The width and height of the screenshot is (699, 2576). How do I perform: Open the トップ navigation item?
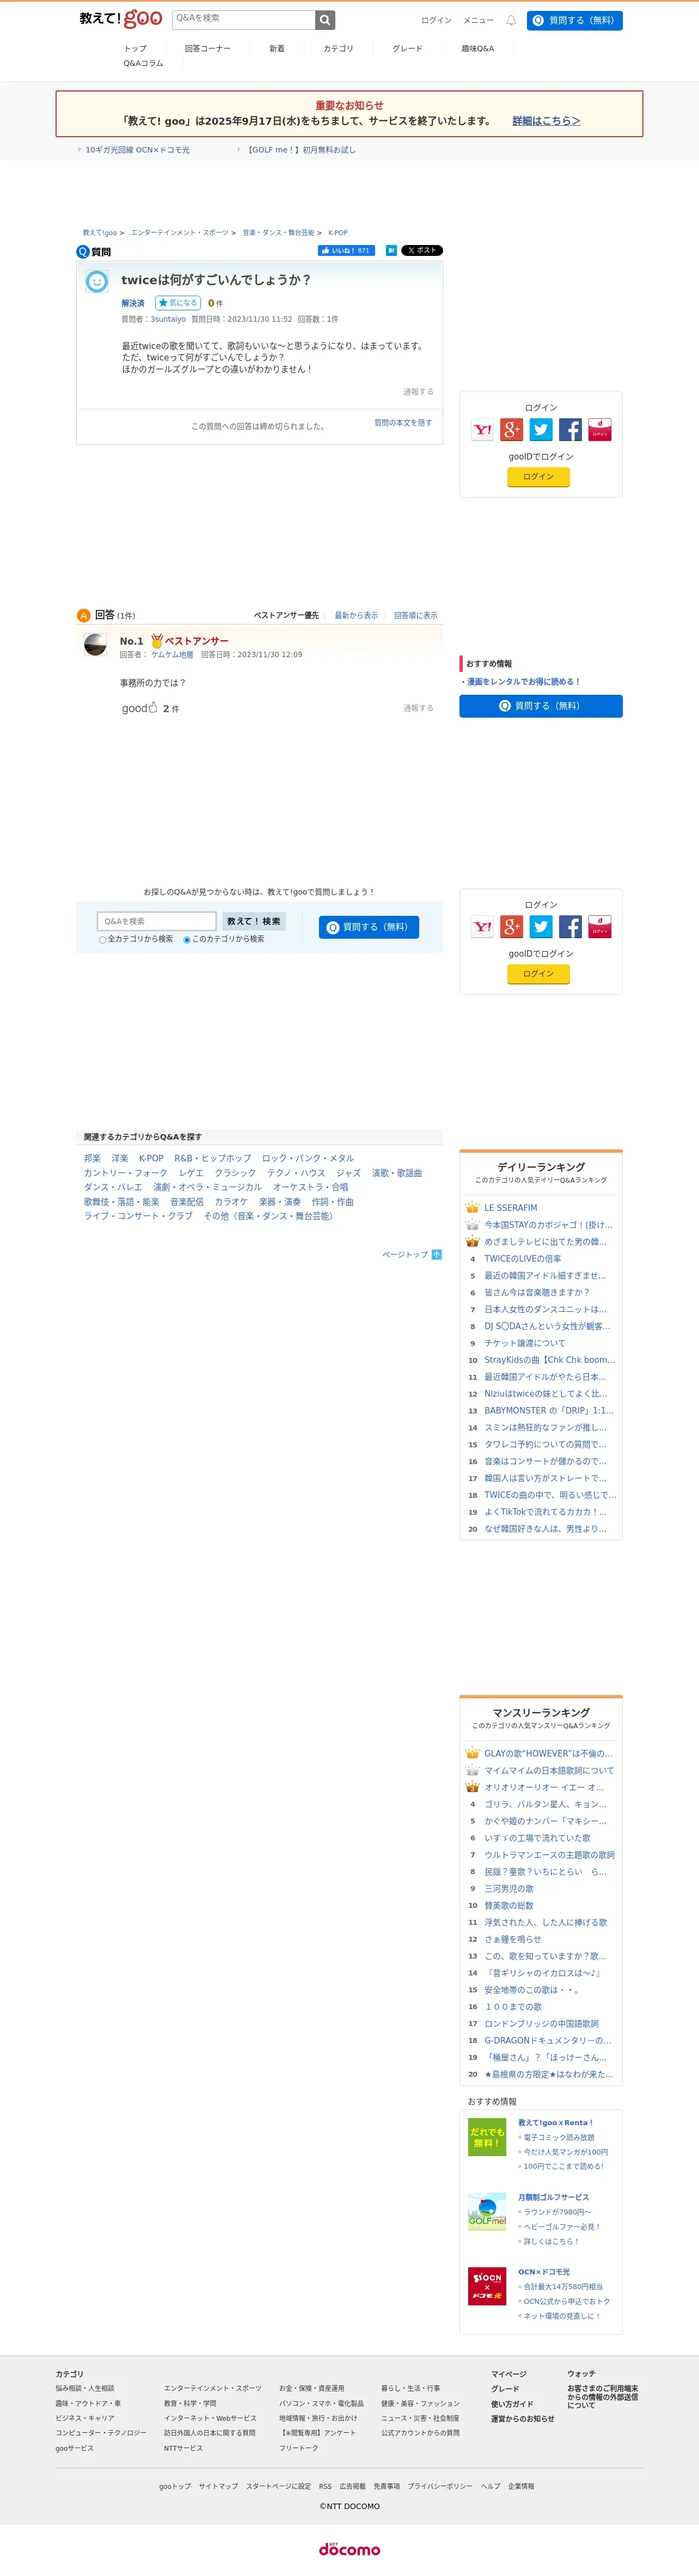coord(135,48)
